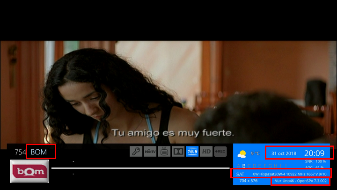Select tuner letter D
Screen dimensions: 337x190
pos(255,166)
